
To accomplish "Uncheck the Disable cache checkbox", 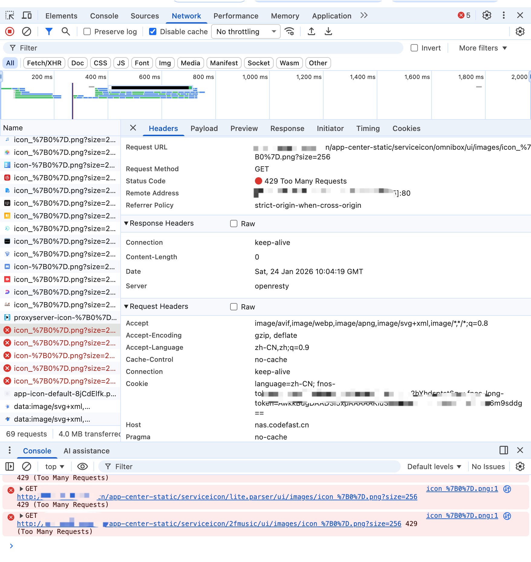I will click(x=153, y=31).
